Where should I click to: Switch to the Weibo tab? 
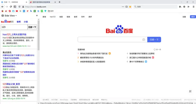[x=40, y=2]
